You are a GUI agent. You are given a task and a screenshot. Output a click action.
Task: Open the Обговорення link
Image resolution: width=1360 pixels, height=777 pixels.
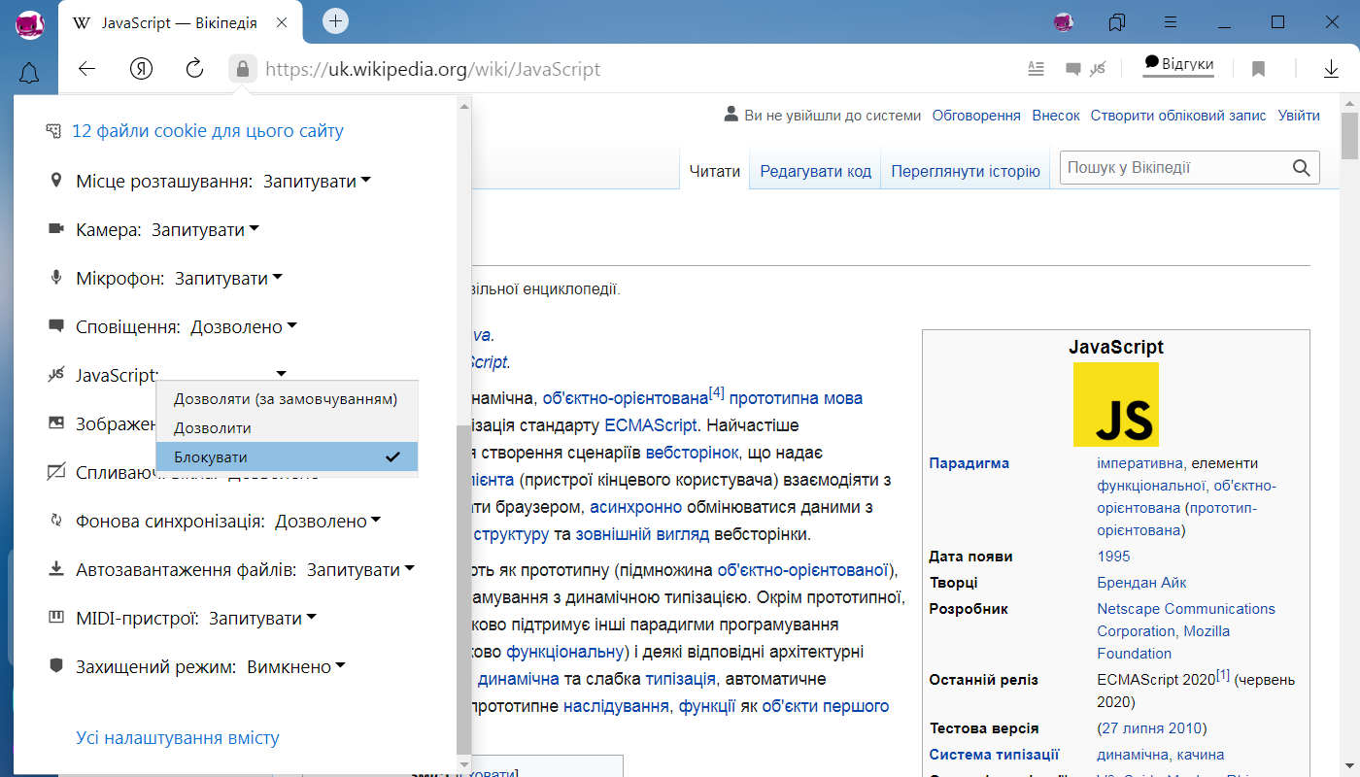coord(976,115)
